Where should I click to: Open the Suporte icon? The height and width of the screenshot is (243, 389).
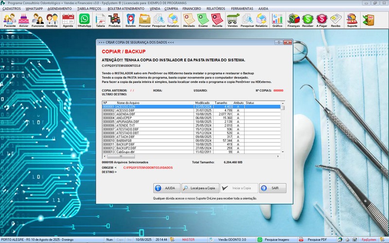352,20
